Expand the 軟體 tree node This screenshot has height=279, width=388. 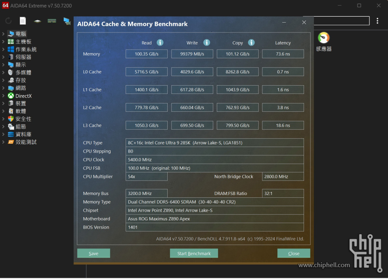click(3, 111)
